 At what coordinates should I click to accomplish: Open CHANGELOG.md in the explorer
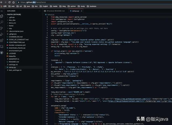click(16, 37)
